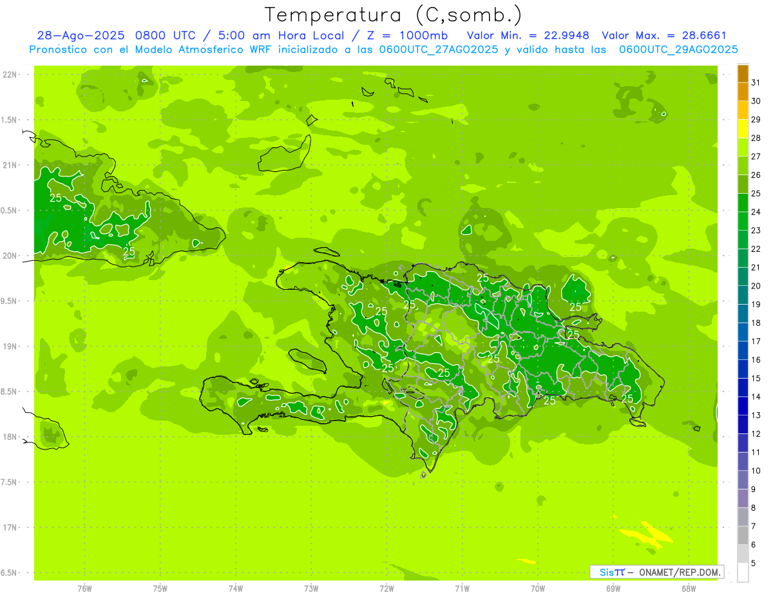Click the '73W' longitude label
773x597 pixels.
[x=311, y=588]
